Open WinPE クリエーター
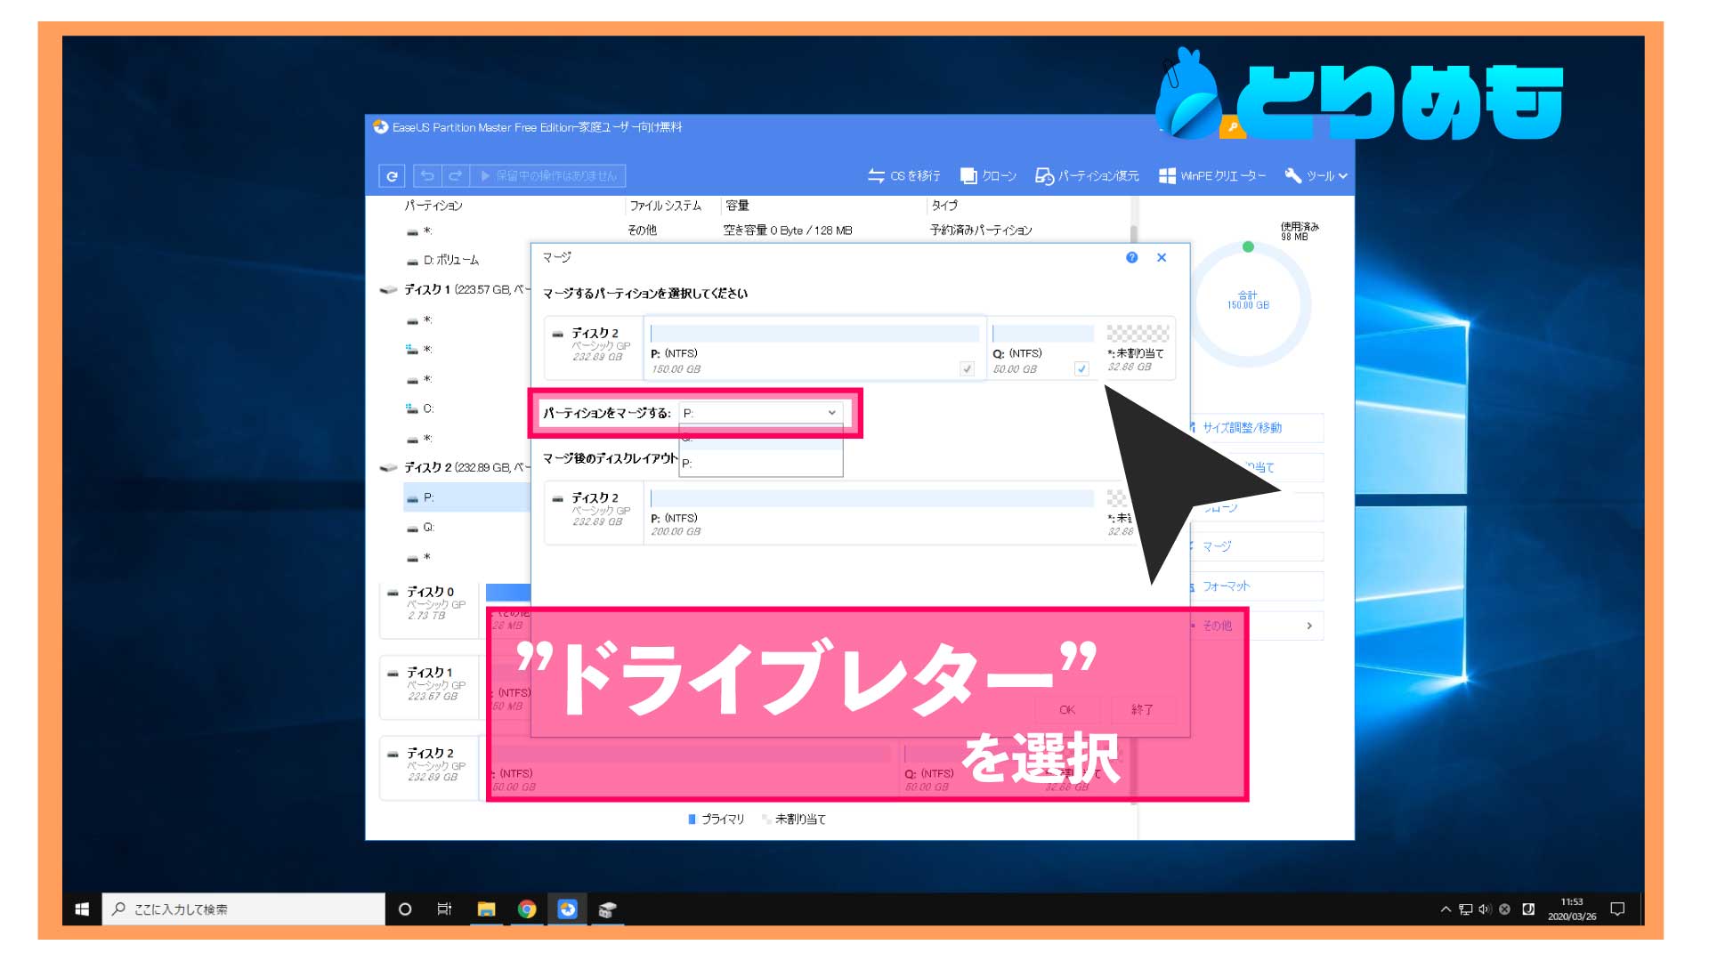 click(x=1211, y=176)
